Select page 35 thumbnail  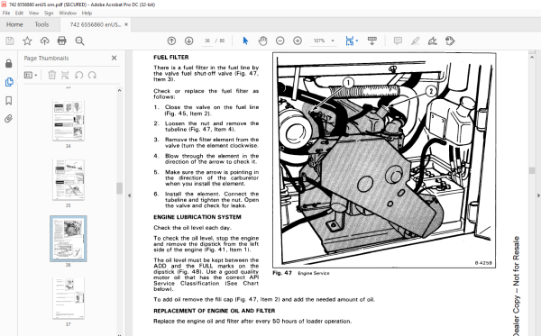(69, 179)
